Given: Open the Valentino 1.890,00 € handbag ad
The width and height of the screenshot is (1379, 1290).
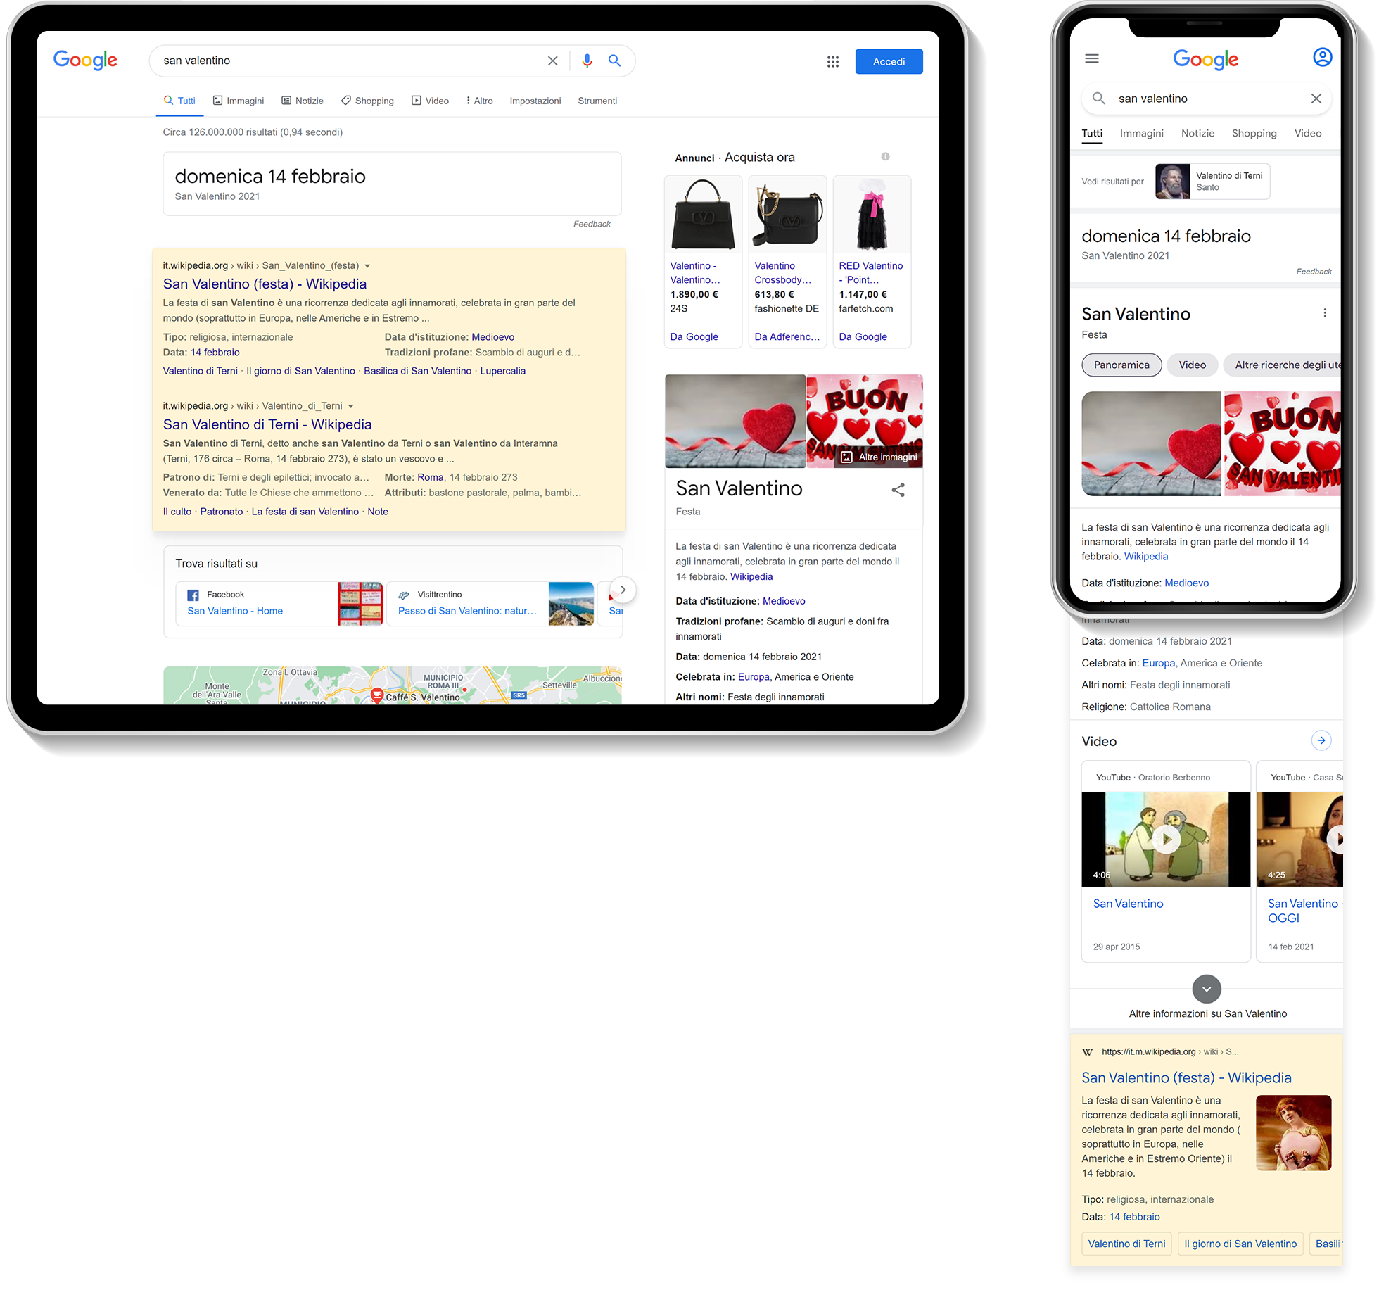Looking at the screenshot, I should coord(703,261).
